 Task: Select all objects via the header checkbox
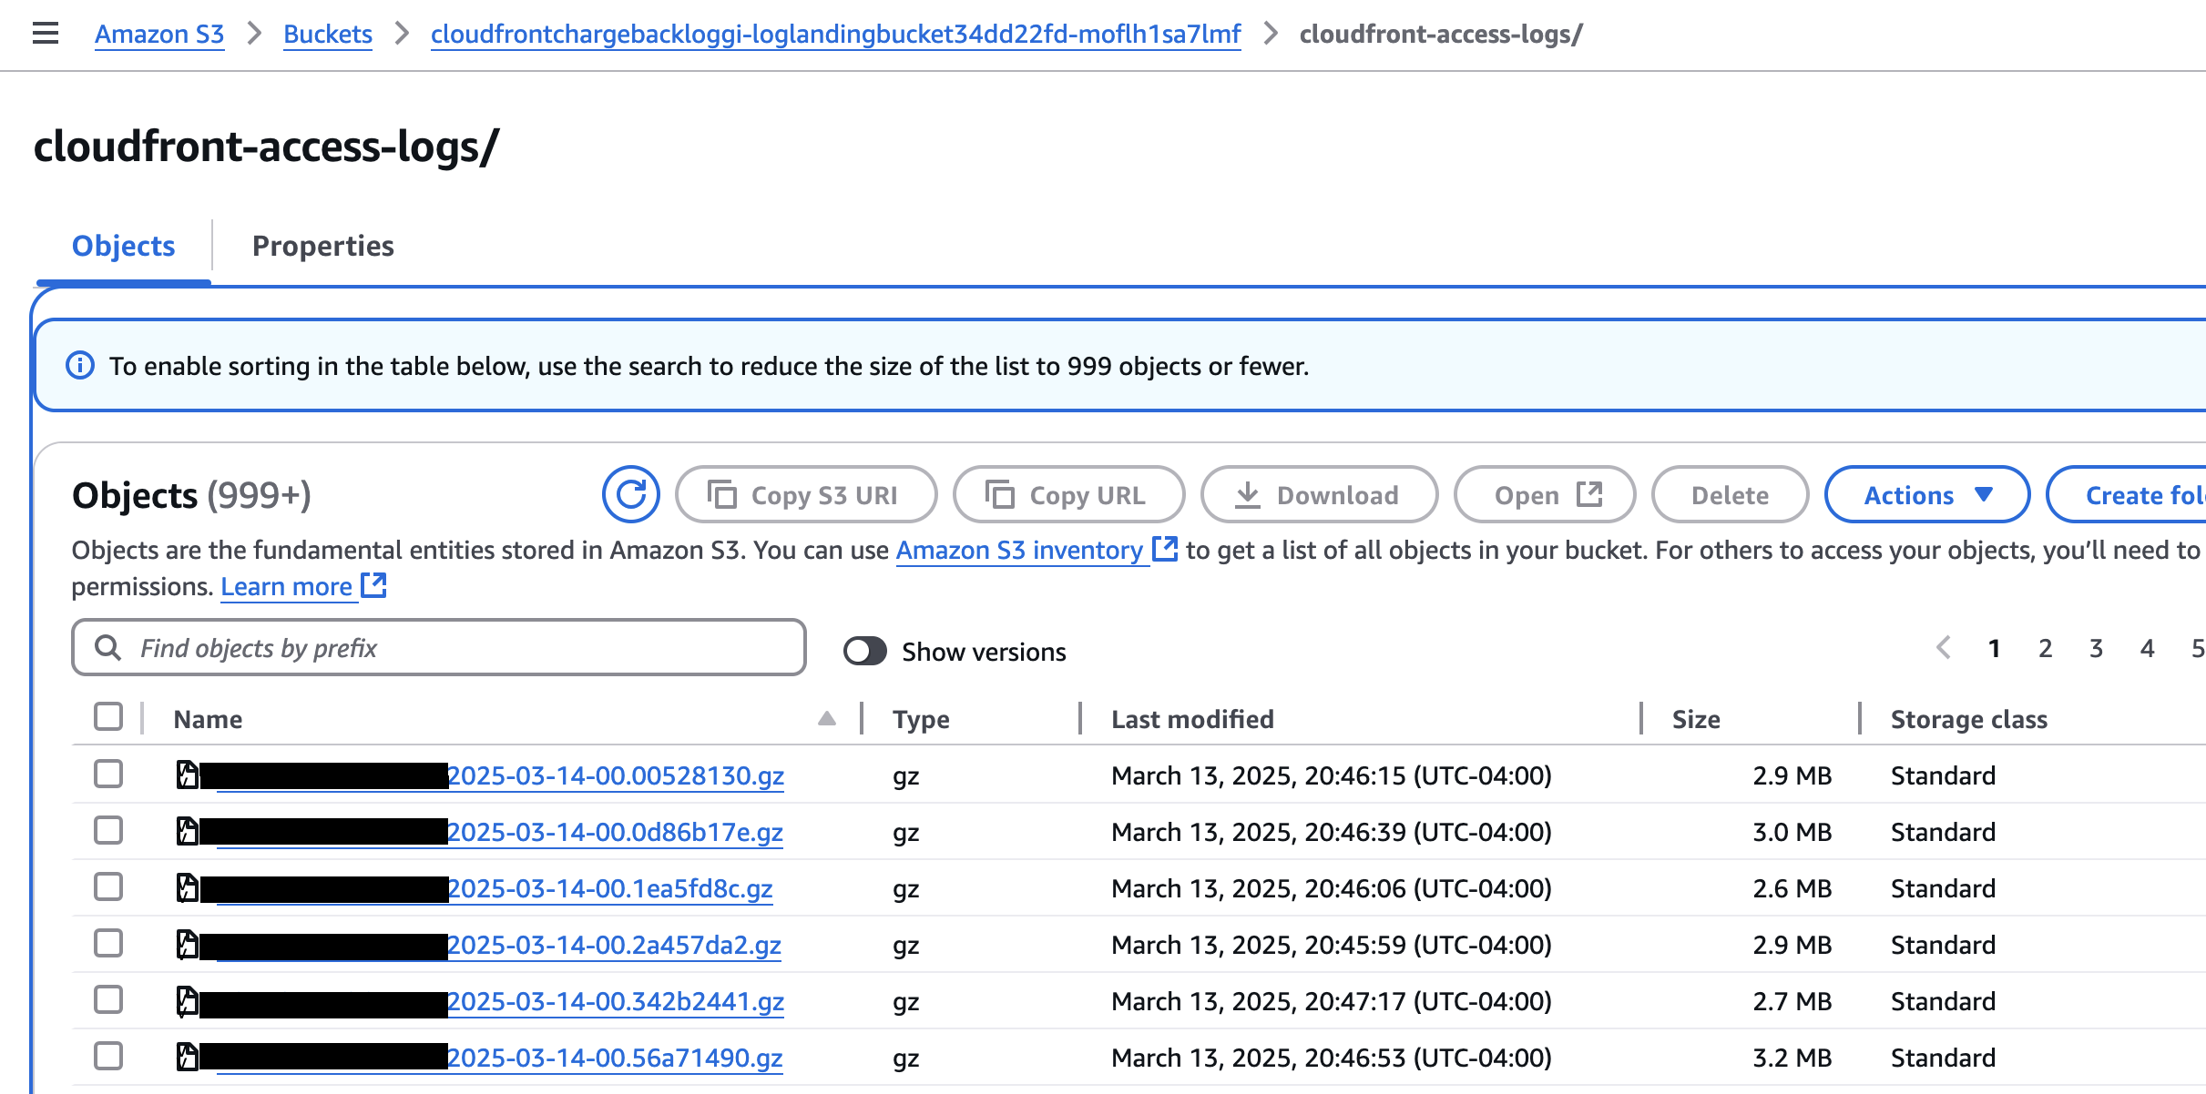107,716
